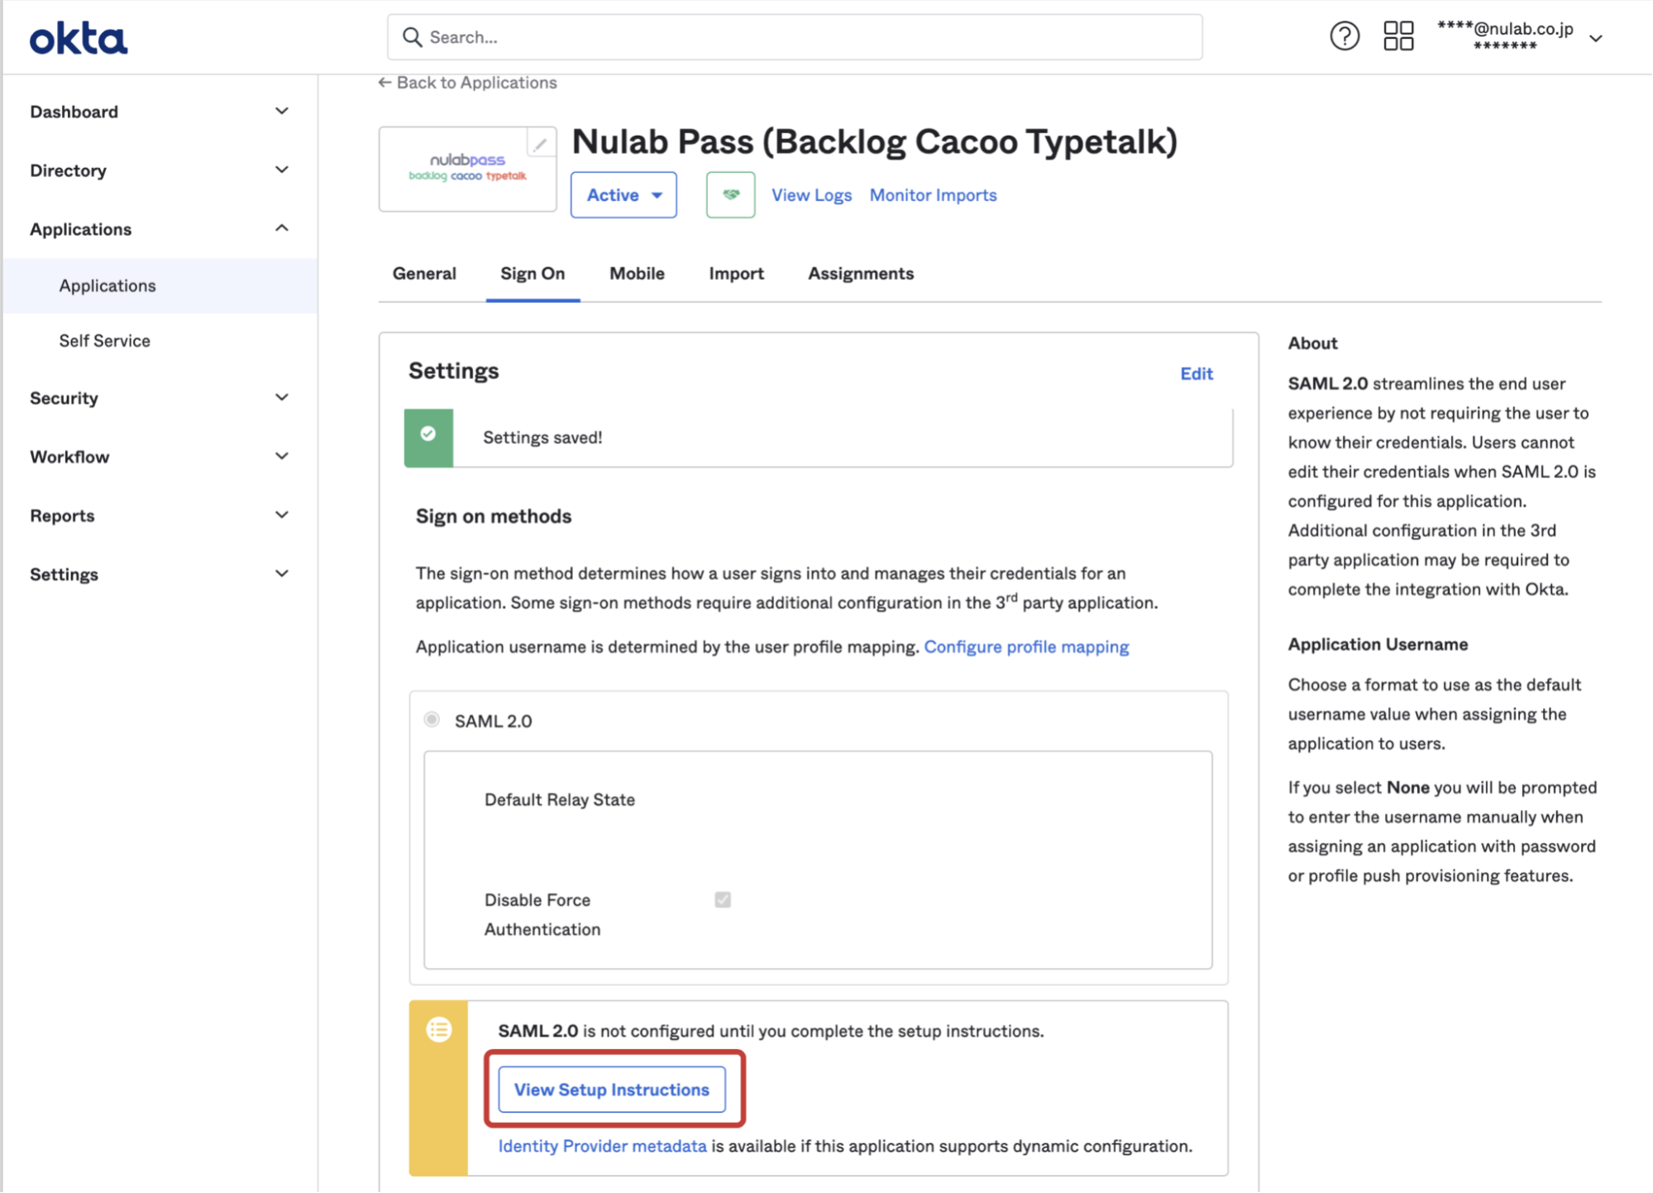1653x1193 pixels.
Task: Open Monitor Imports link
Action: 933,195
